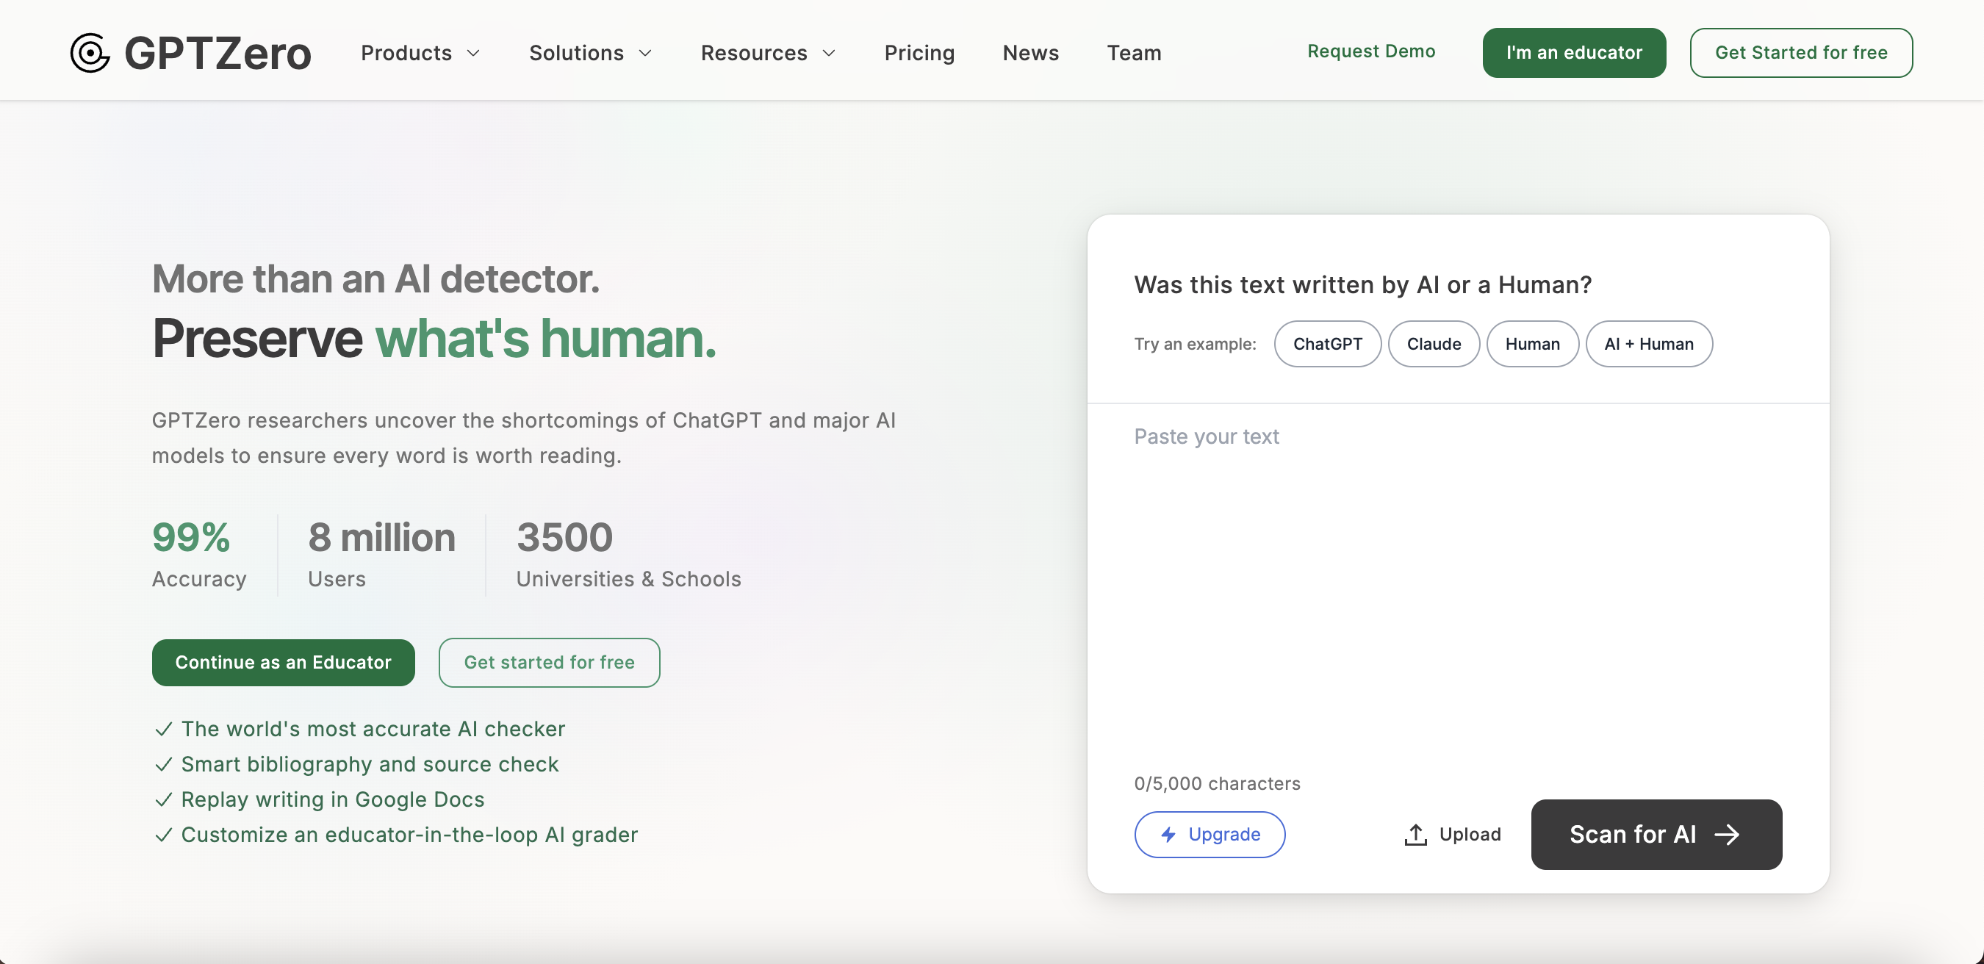Select the ChatGPT example chip
Image resolution: width=1984 pixels, height=964 pixels.
click(1327, 343)
